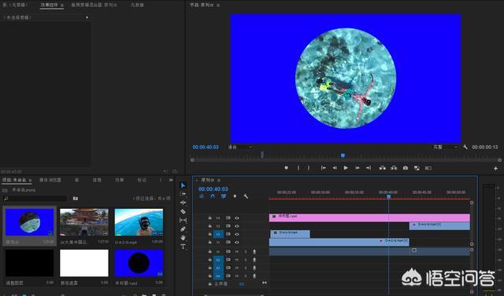Click the program monitor scrubber playhead
This screenshot has height=296, width=504.
(x=343, y=155)
